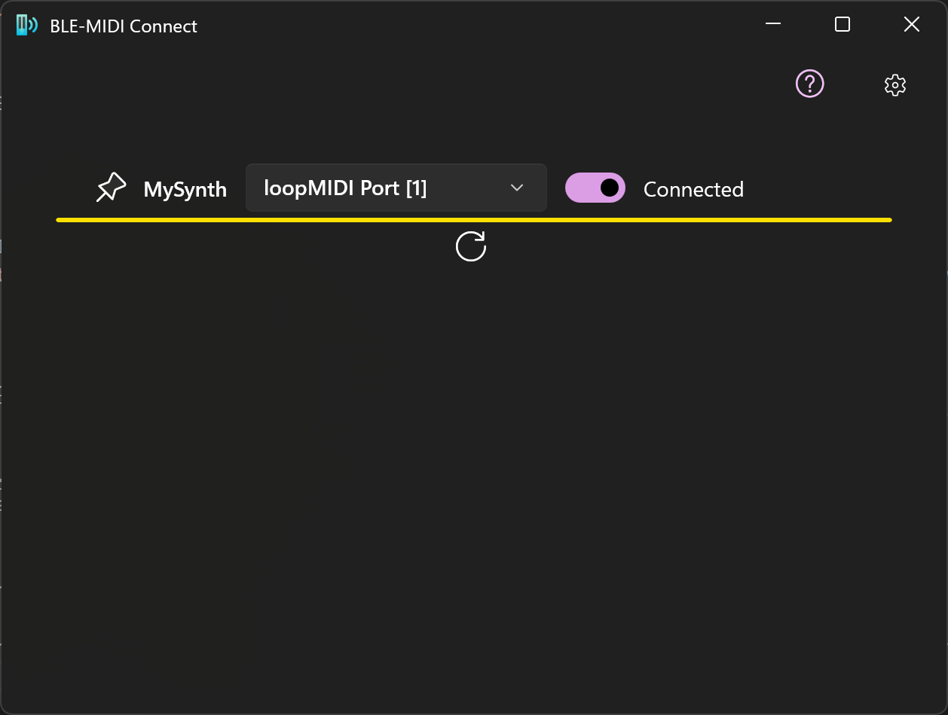The image size is (948, 715).
Task: Open the loopMIDI Port [1] combo box
Action: 396,188
